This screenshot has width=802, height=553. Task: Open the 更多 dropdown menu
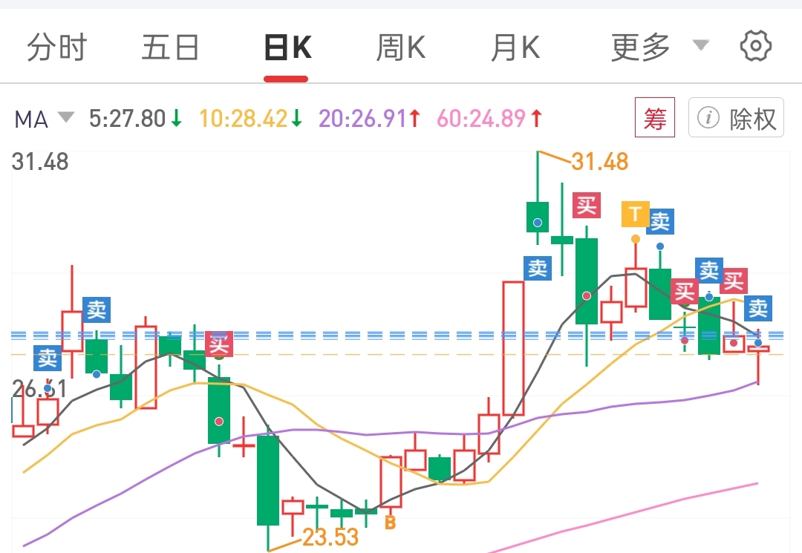tap(640, 48)
